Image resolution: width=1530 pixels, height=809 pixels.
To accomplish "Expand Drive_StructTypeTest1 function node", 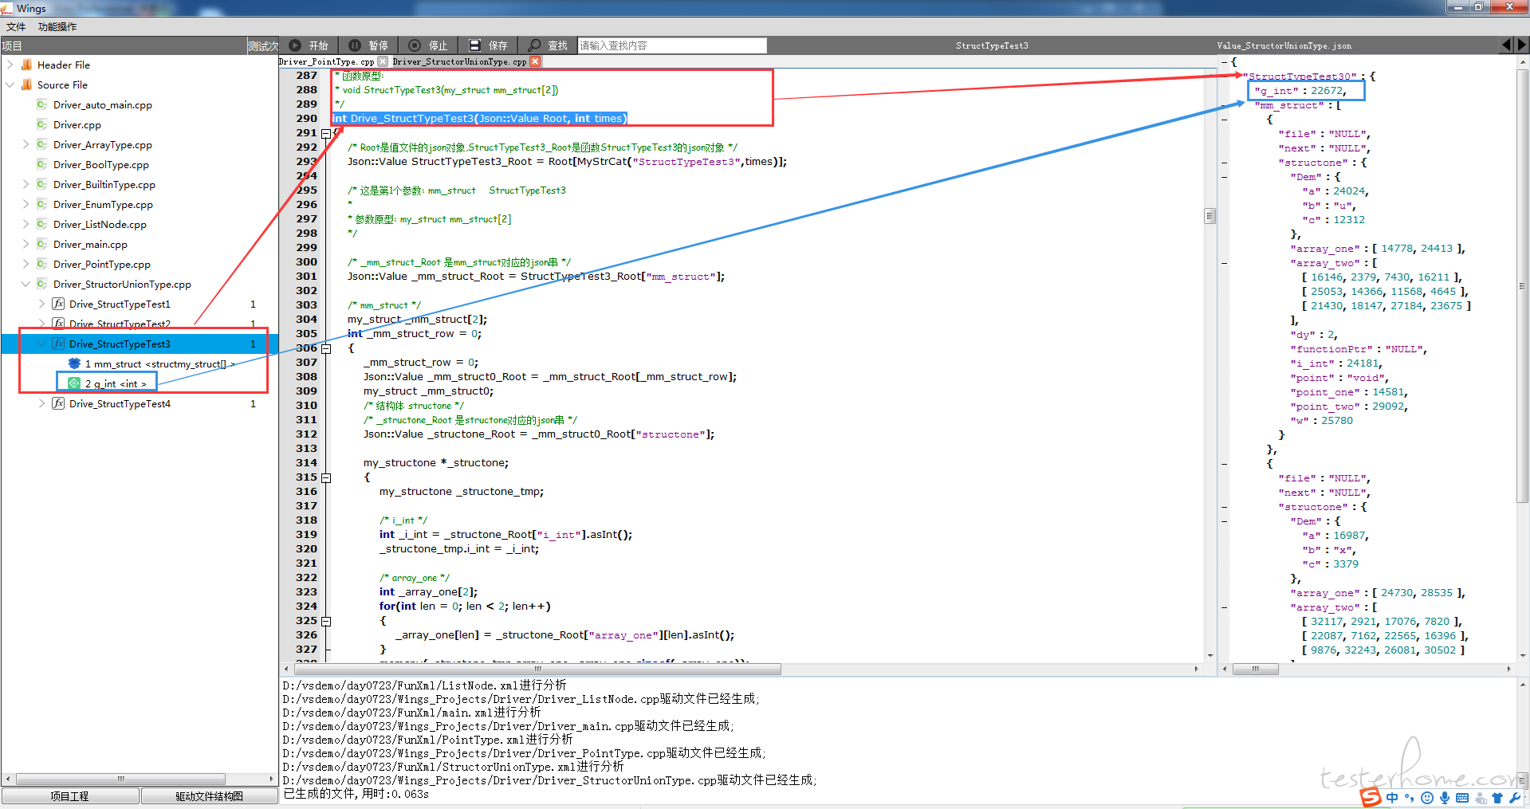I will (41, 304).
